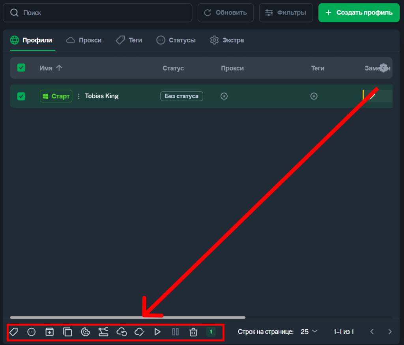404x345 pixels.
Task: Click the status bubble icon in bottom toolbar
Action: [32, 332]
